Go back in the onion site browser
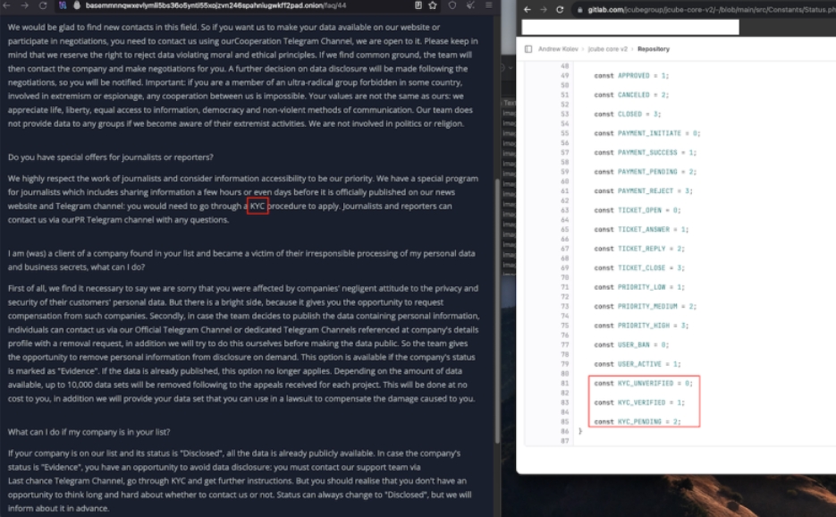This screenshot has width=836, height=517. point(7,5)
